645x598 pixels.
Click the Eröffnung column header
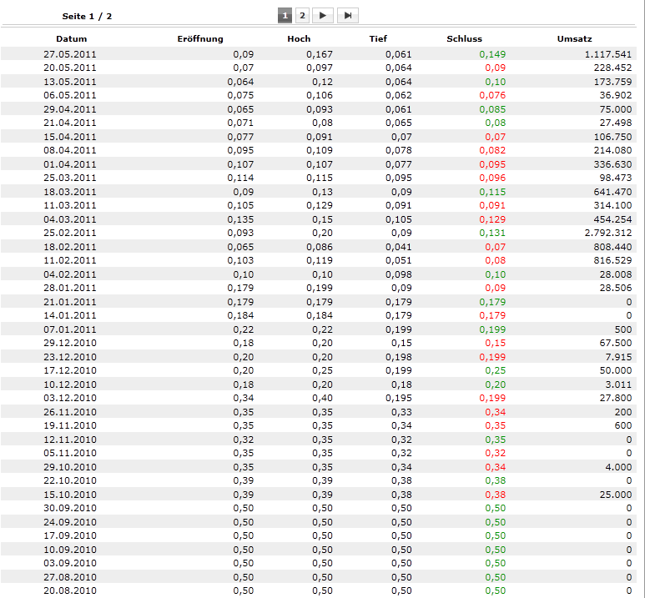tap(200, 38)
